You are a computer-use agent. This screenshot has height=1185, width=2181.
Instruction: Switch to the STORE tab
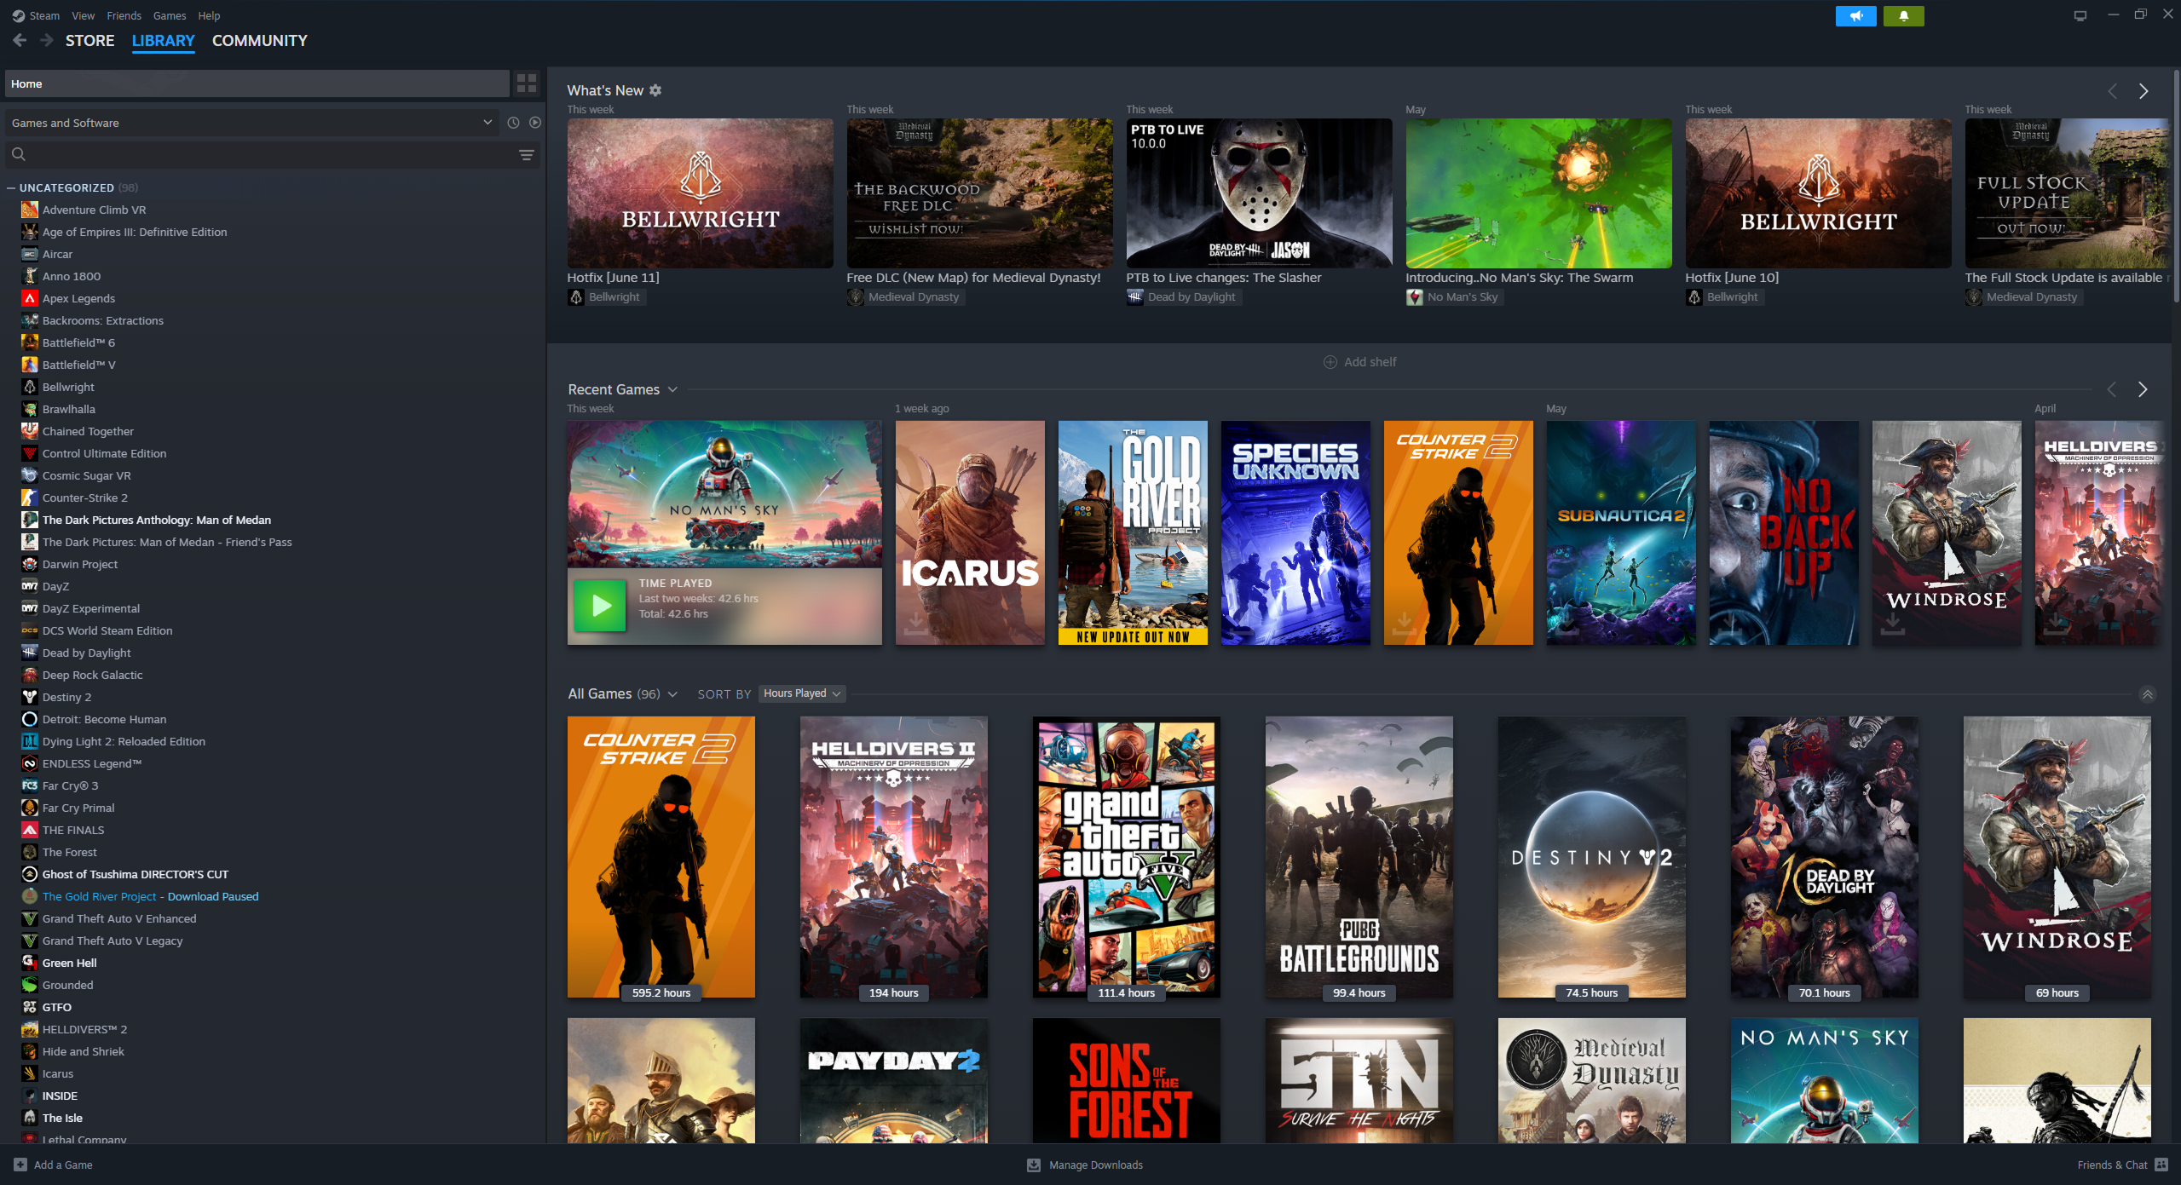[89, 40]
